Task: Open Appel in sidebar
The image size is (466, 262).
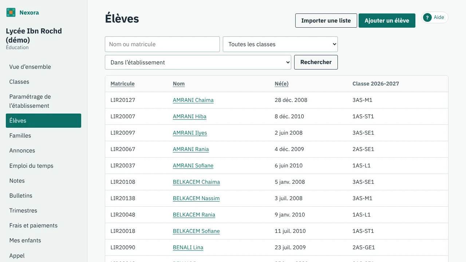Action: tap(43, 255)
